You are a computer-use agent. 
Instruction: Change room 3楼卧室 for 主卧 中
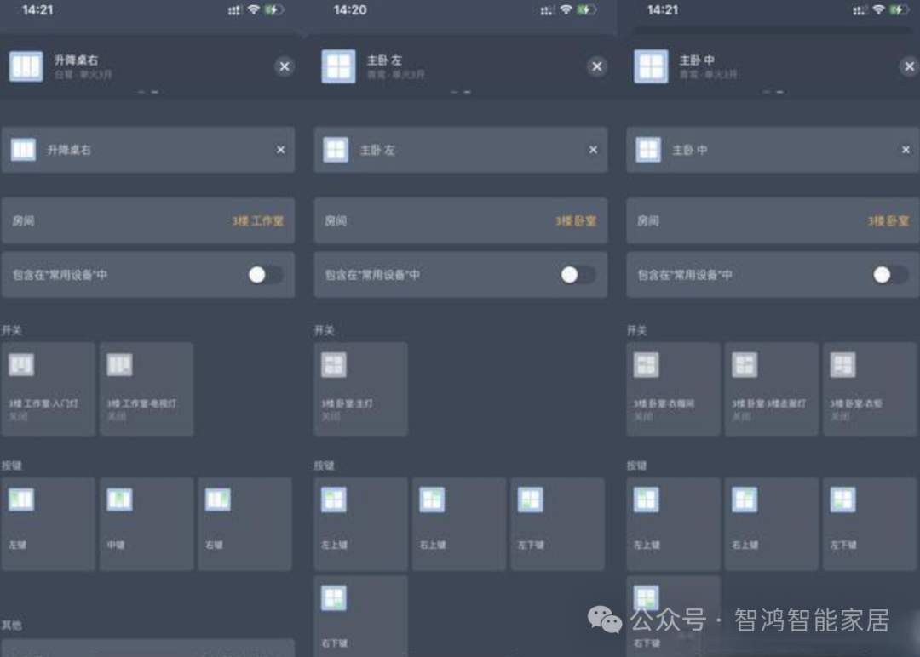pos(771,220)
